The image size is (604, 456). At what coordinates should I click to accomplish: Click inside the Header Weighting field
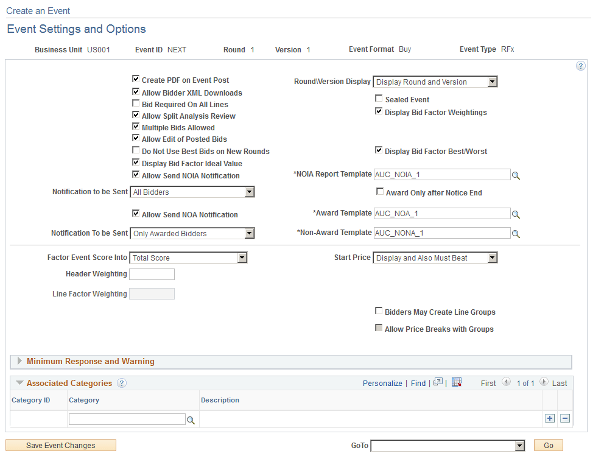151,274
